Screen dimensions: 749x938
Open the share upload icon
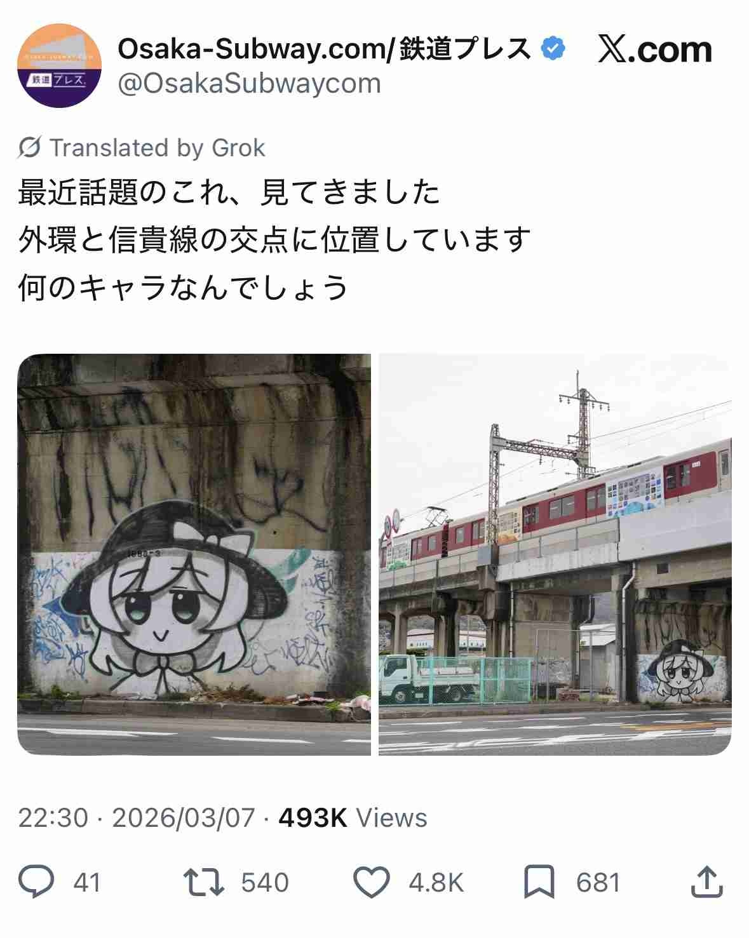pyautogui.click(x=706, y=881)
